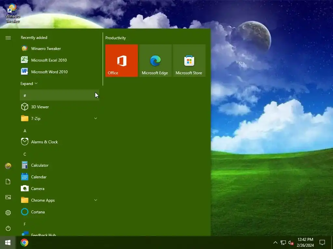Open the 7-Zip folder entry
333x249 pixels.
click(60, 118)
